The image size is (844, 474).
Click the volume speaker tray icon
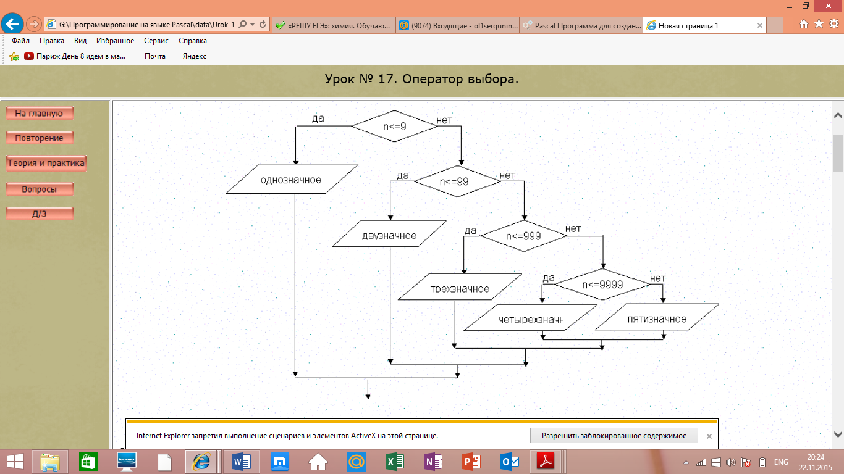click(731, 462)
